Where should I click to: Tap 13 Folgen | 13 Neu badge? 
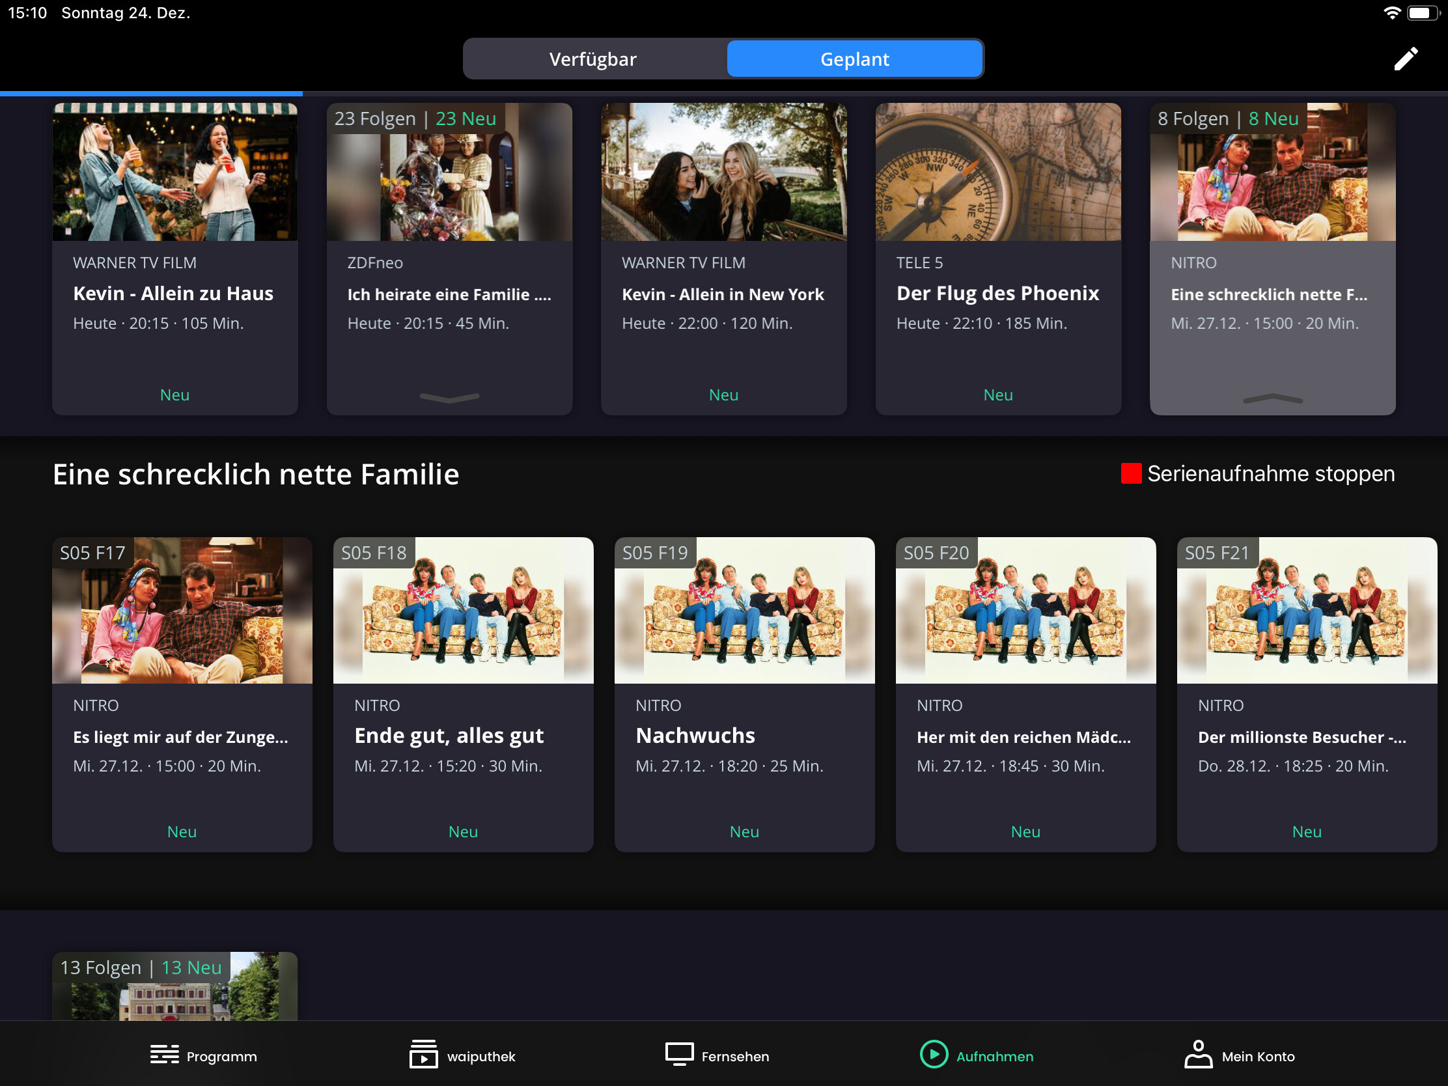pyautogui.click(x=141, y=968)
